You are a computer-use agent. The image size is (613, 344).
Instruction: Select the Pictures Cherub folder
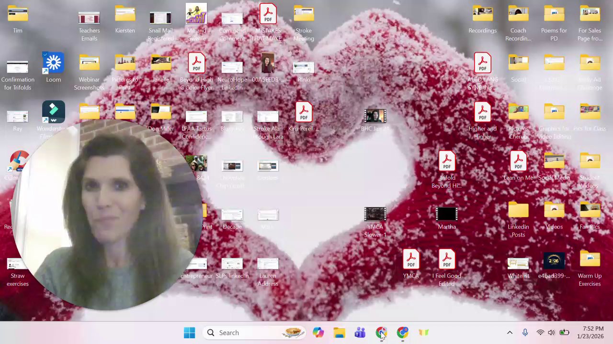tap(518, 121)
